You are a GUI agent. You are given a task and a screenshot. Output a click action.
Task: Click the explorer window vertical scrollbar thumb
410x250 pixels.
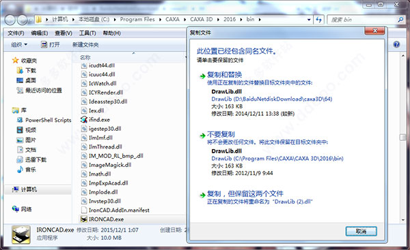pyautogui.click(x=402, y=137)
